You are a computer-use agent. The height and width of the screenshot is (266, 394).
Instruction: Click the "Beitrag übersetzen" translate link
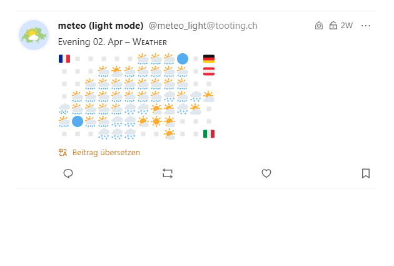point(106,152)
